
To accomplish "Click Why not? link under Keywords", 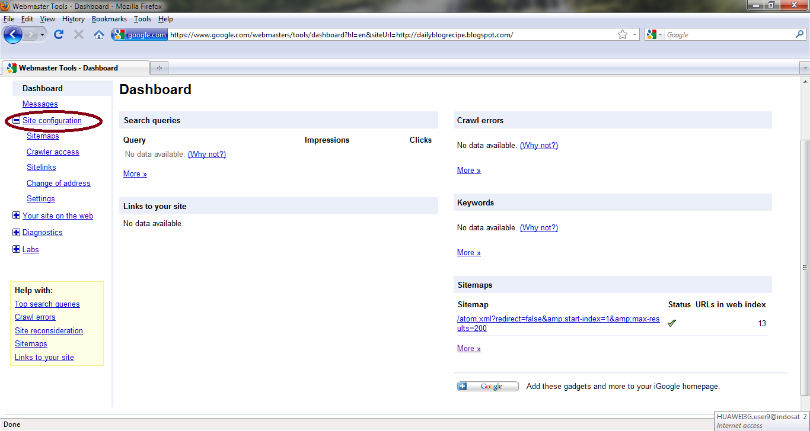I will pos(539,228).
